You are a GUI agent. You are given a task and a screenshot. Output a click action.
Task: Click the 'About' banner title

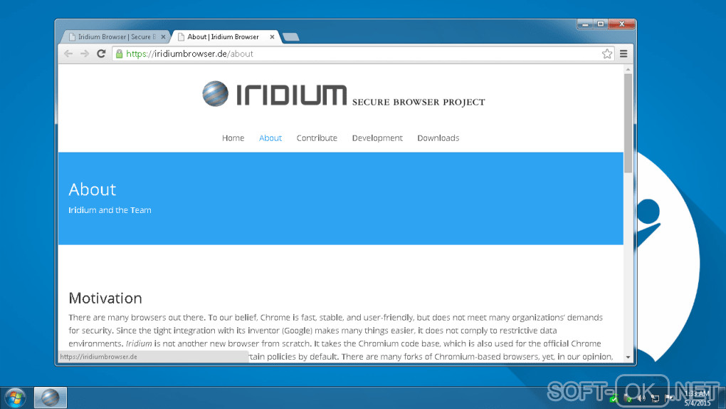[x=92, y=190]
